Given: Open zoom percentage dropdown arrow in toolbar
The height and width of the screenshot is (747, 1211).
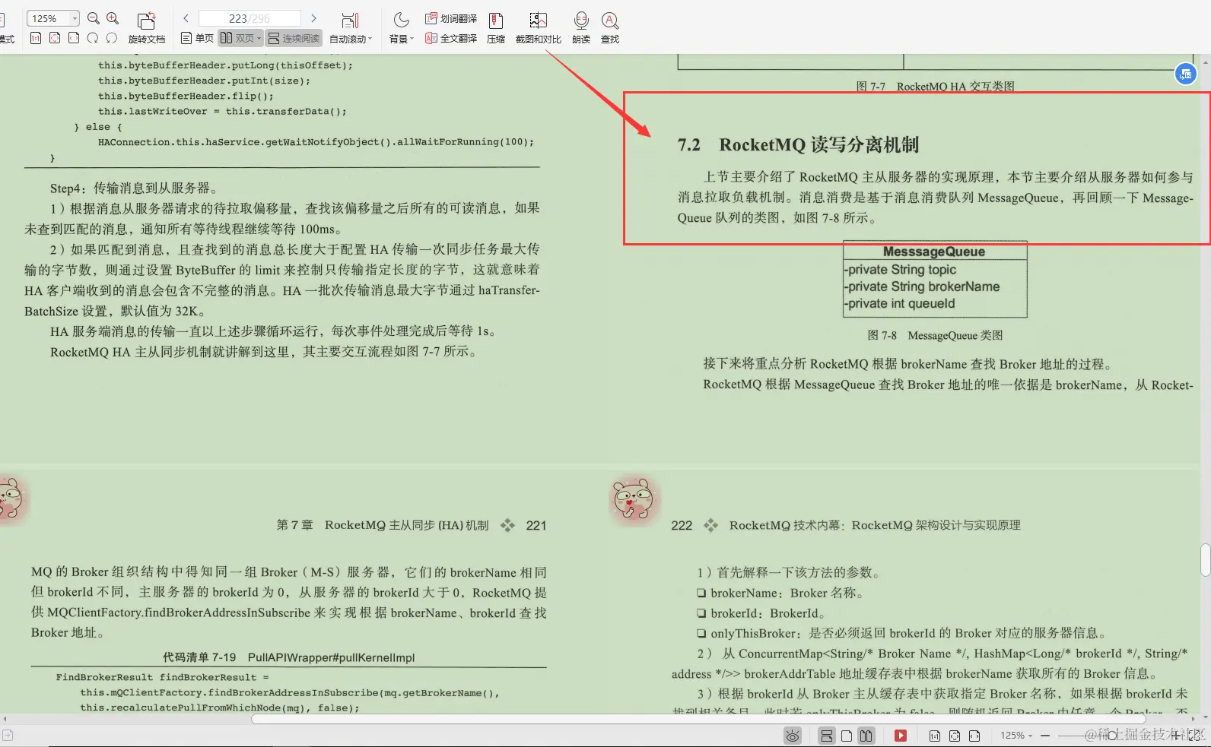Looking at the screenshot, I should 75,18.
